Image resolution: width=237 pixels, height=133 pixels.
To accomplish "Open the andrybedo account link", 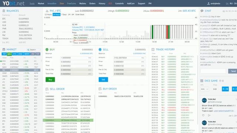I will pos(216,3).
